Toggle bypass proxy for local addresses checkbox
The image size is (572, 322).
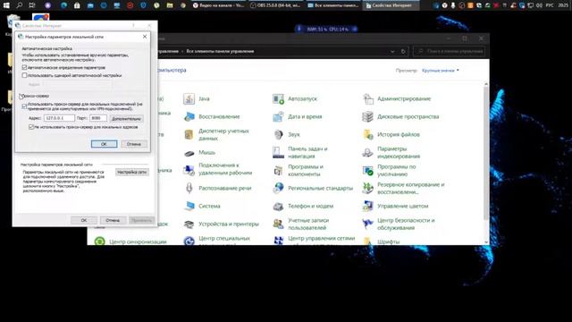[x=31, y=127]
